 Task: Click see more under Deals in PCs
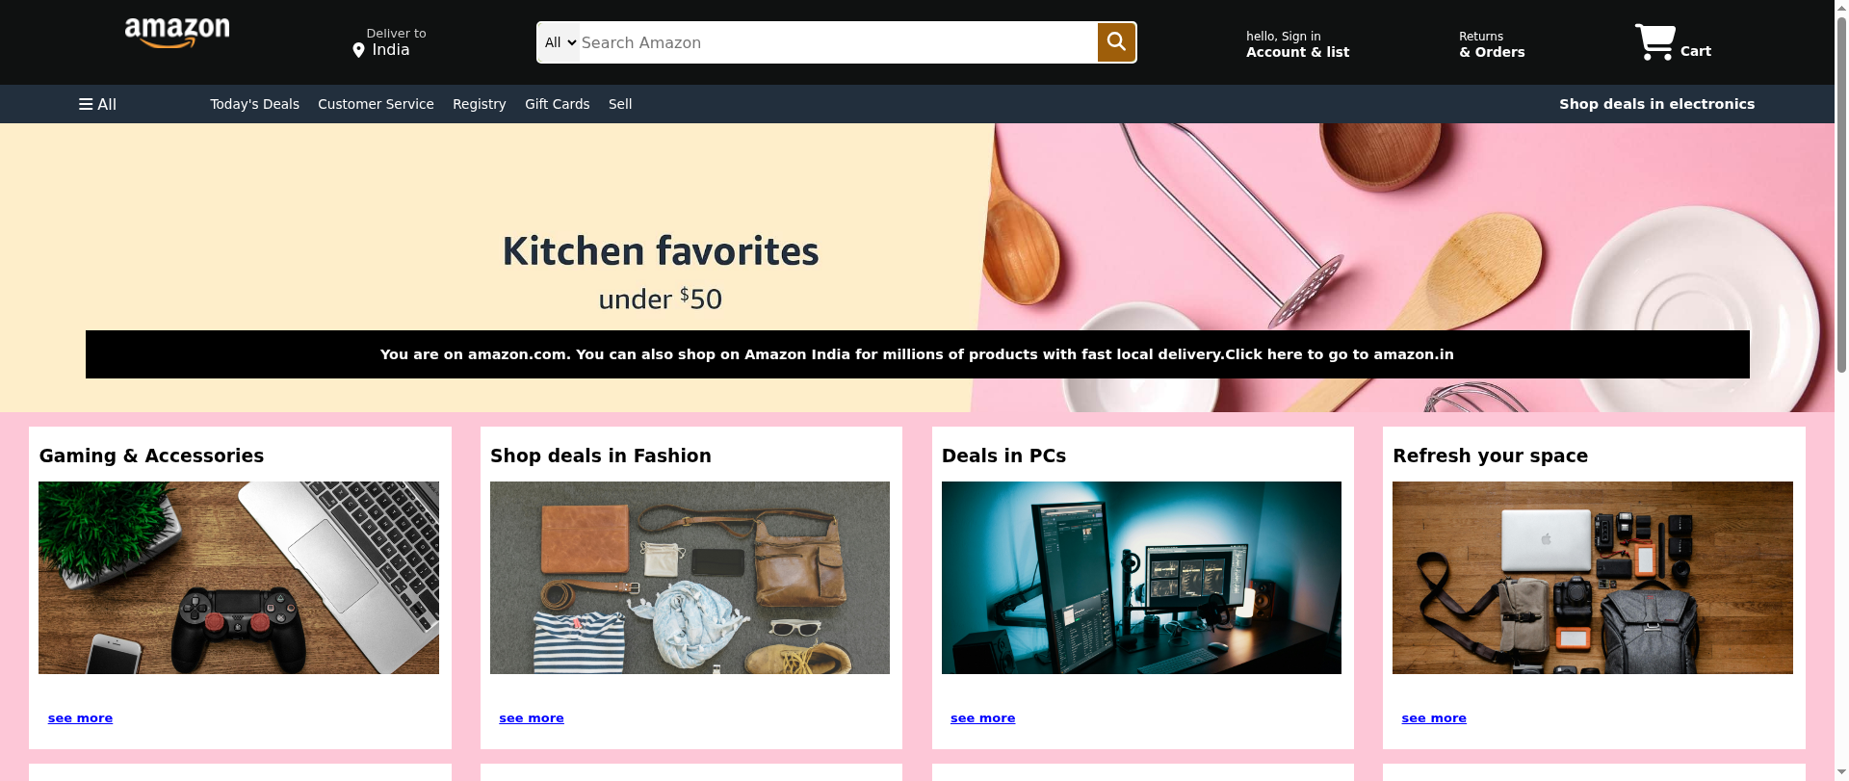click(982, 718)
